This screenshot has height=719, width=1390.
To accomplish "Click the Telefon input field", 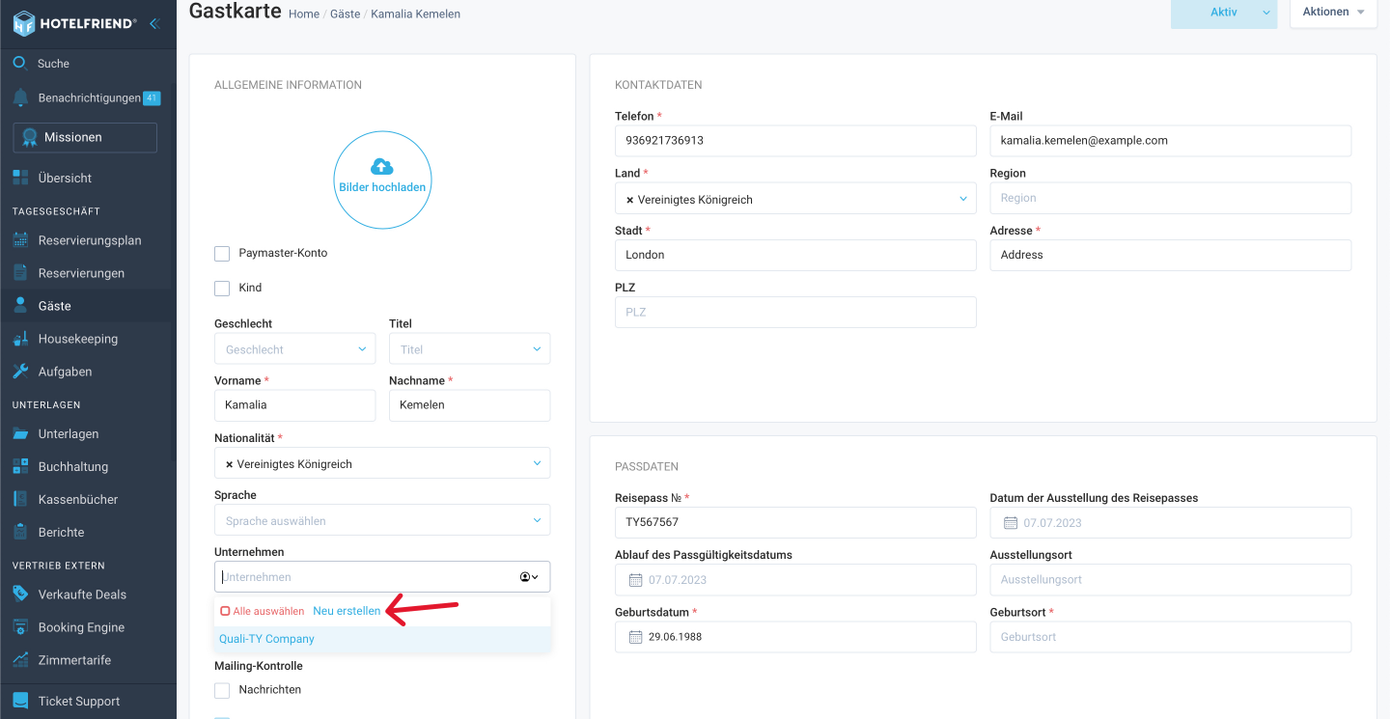I will [795, 140].
